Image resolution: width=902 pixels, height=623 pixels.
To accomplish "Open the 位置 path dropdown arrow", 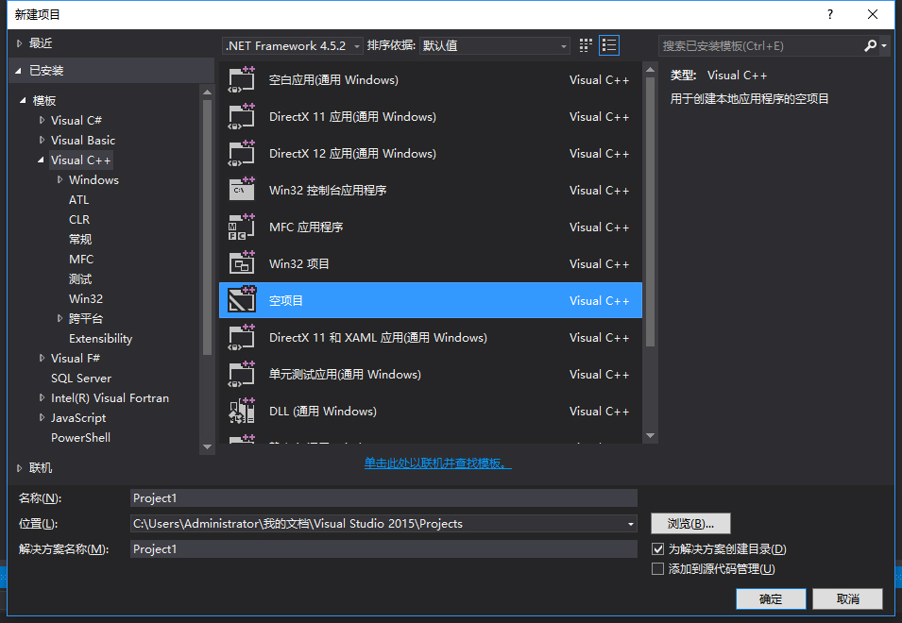I will point(631,524).
